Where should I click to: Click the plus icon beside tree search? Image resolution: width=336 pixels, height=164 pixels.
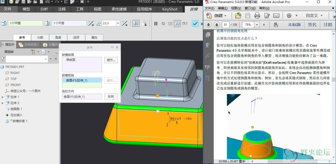(56, 59)
